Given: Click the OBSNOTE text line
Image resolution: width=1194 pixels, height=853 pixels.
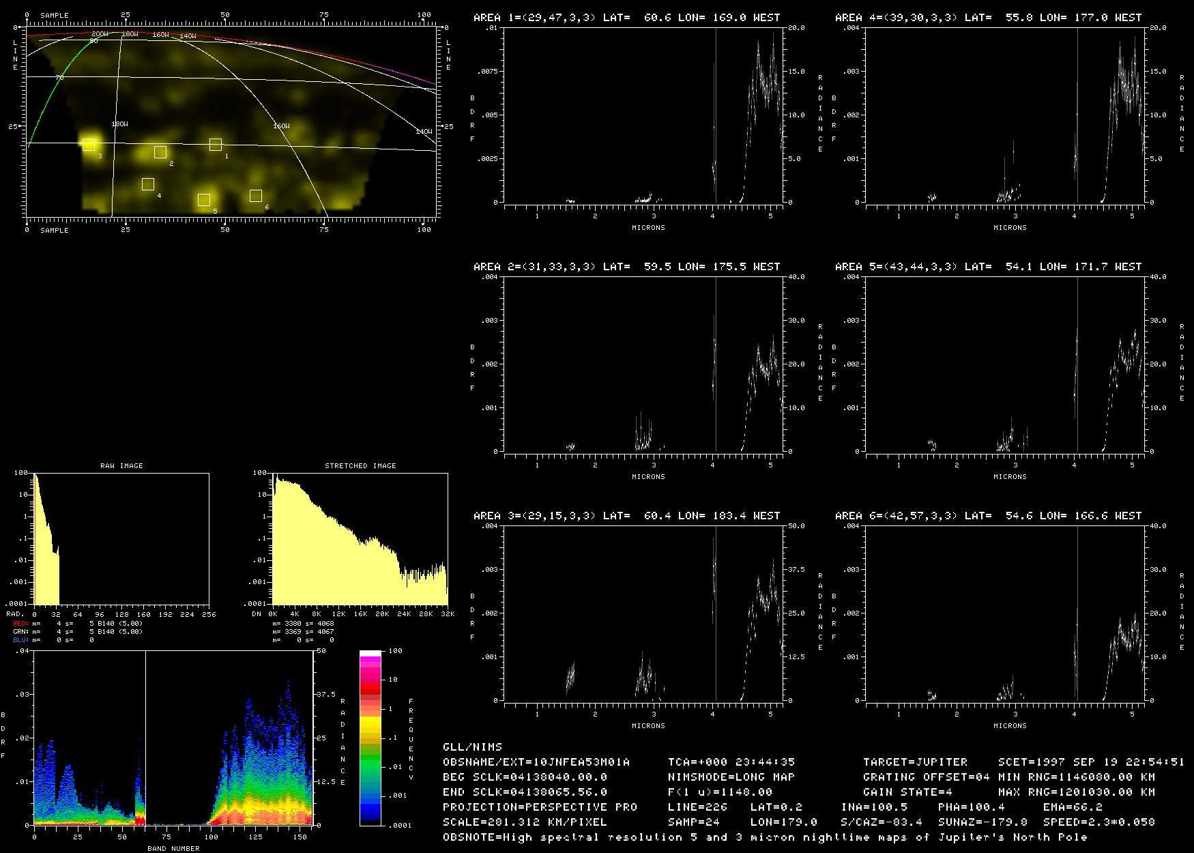Looking at the screenshot, I should pyautogui.click(x=764, y=837).
